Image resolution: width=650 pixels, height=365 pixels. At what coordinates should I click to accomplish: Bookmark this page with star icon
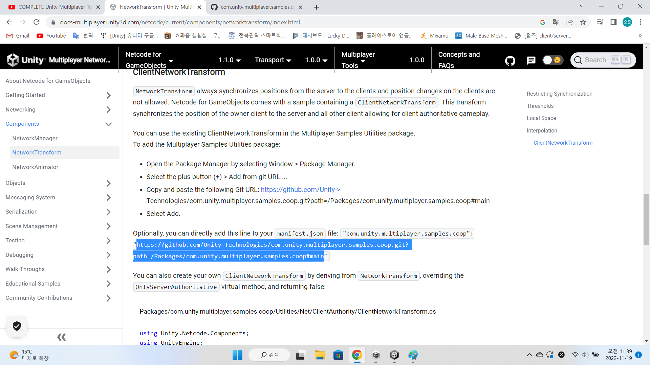click(583, 22)
